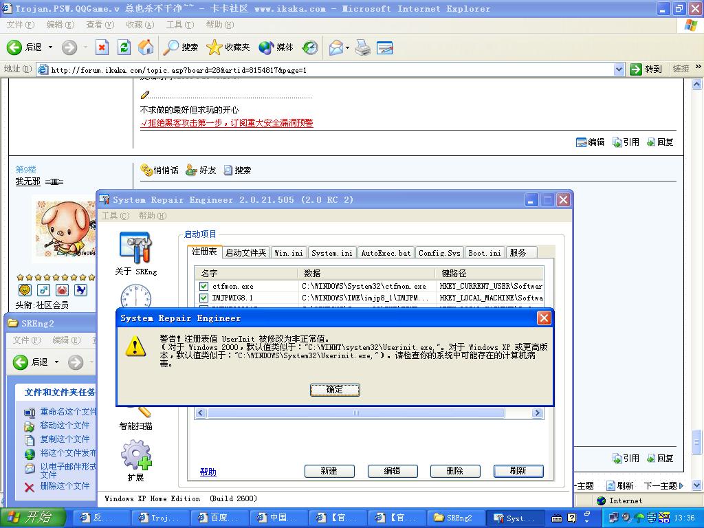Open SREng 工具(C) menu

(115, 215)
